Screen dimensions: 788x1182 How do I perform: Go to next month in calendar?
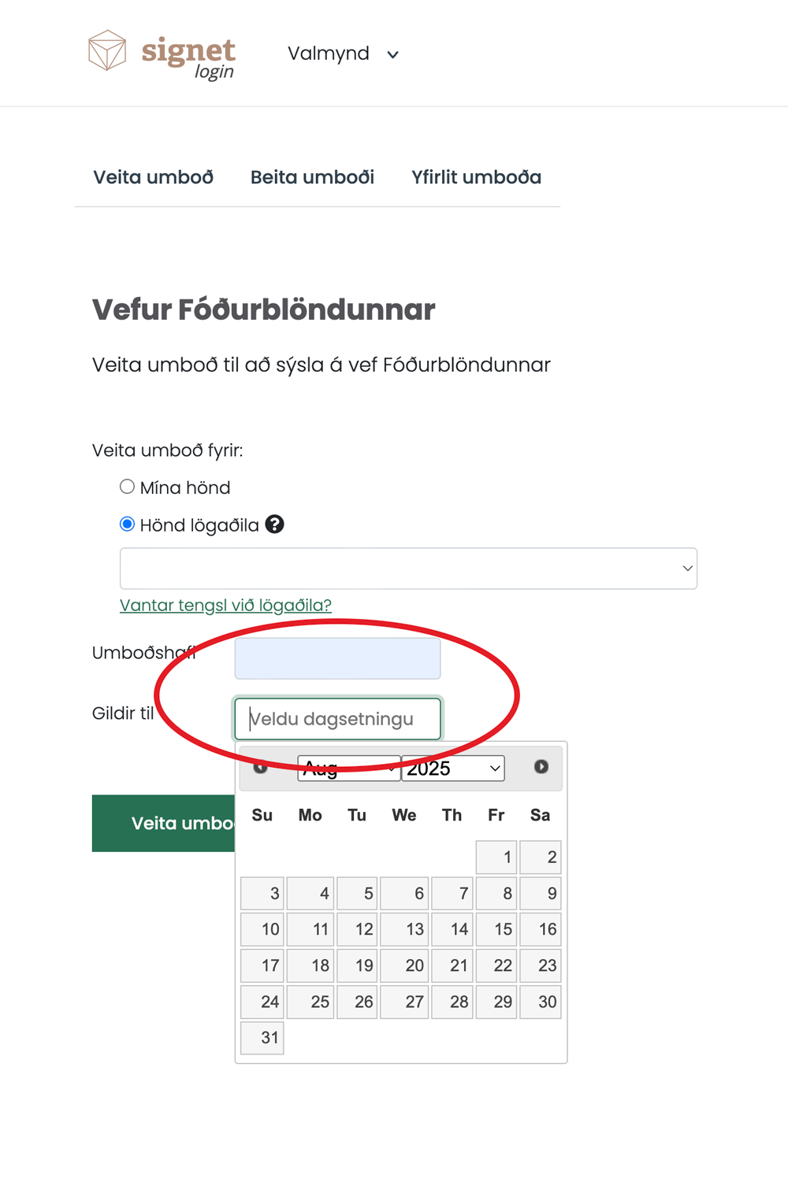pos(541,767)
